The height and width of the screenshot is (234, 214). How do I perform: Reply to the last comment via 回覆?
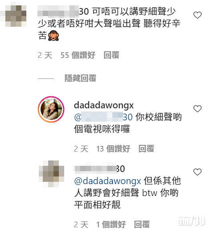[x=142, y=225]
